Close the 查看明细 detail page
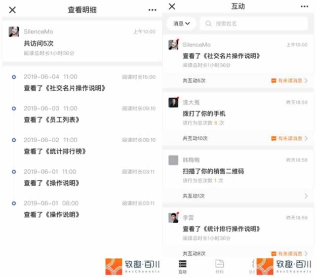316x278 pixels. tap(12, 10)
